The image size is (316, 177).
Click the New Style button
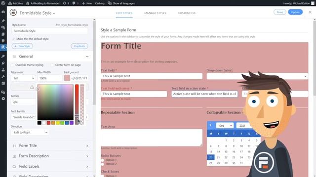(22, 46)
